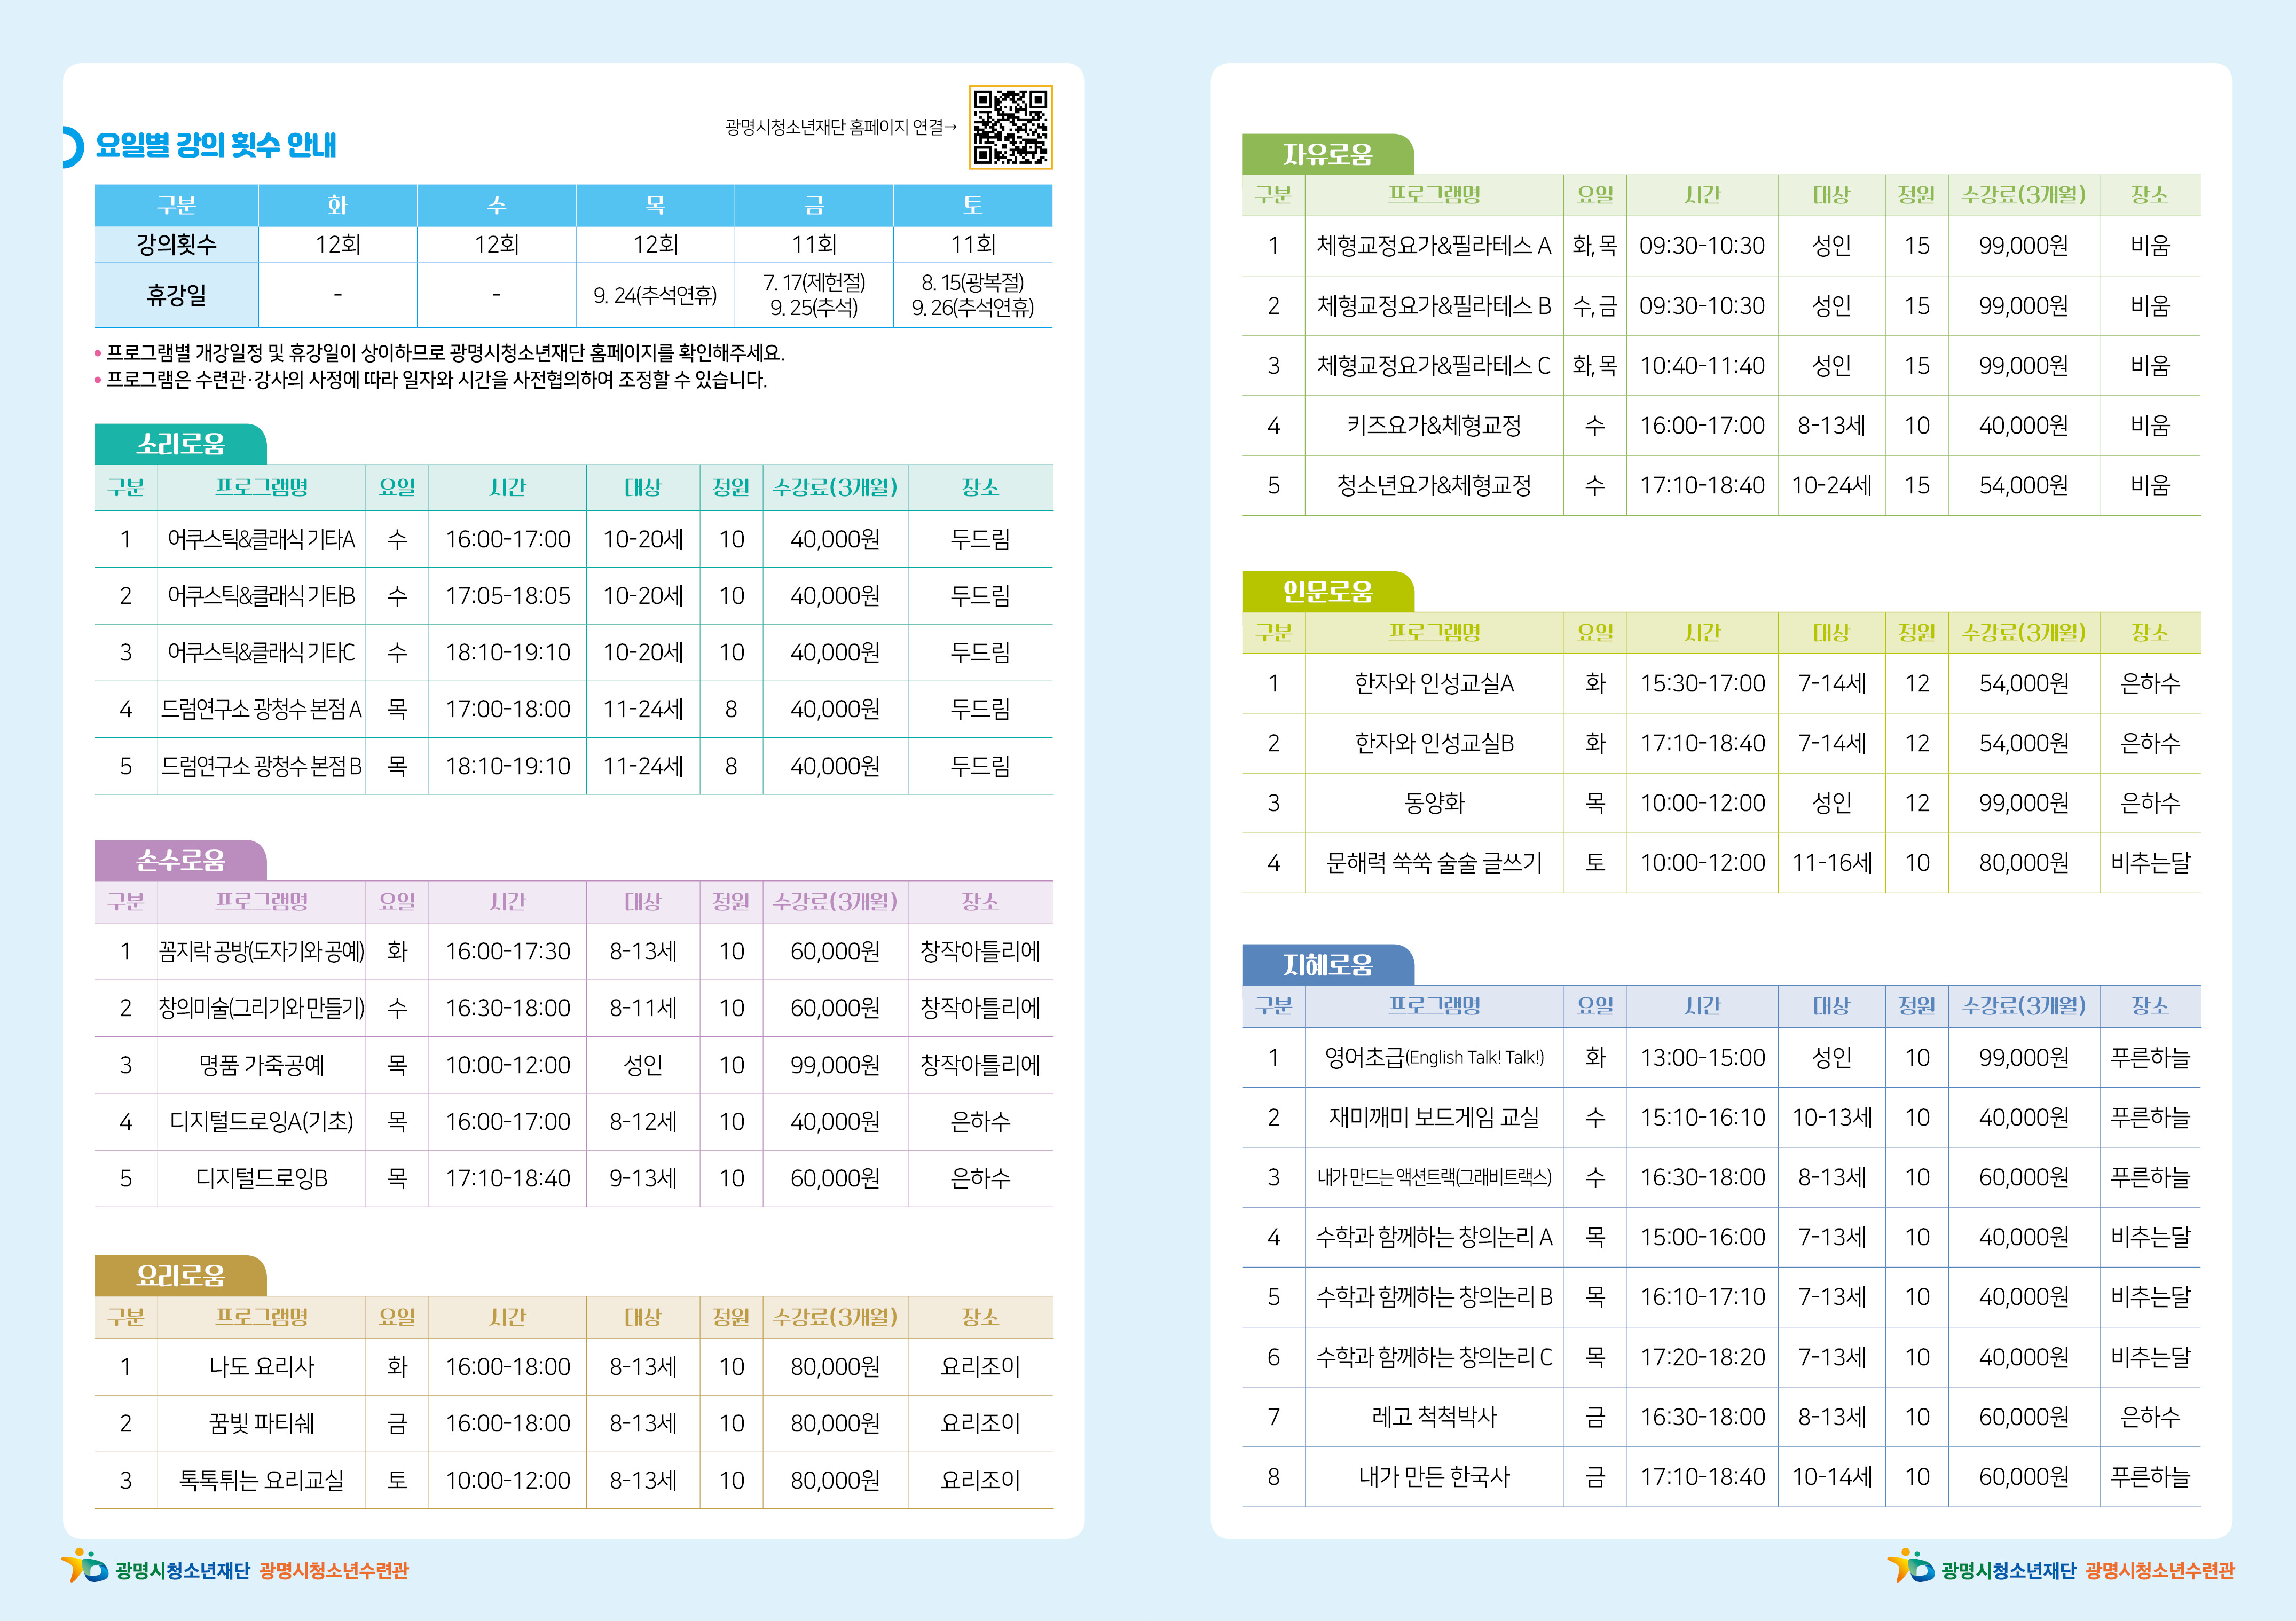This screenshot has width=2296, height=1621.
Task: Click 레고 척척박사 program name
Action: point(1434,1417)
